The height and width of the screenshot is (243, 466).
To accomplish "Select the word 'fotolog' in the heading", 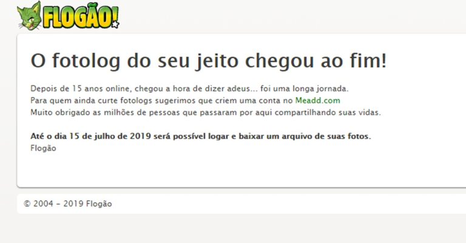I will [86, 61].
